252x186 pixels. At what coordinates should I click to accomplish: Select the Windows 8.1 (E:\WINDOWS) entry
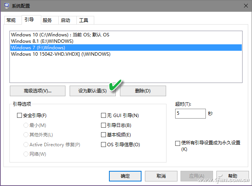point(126,41)
